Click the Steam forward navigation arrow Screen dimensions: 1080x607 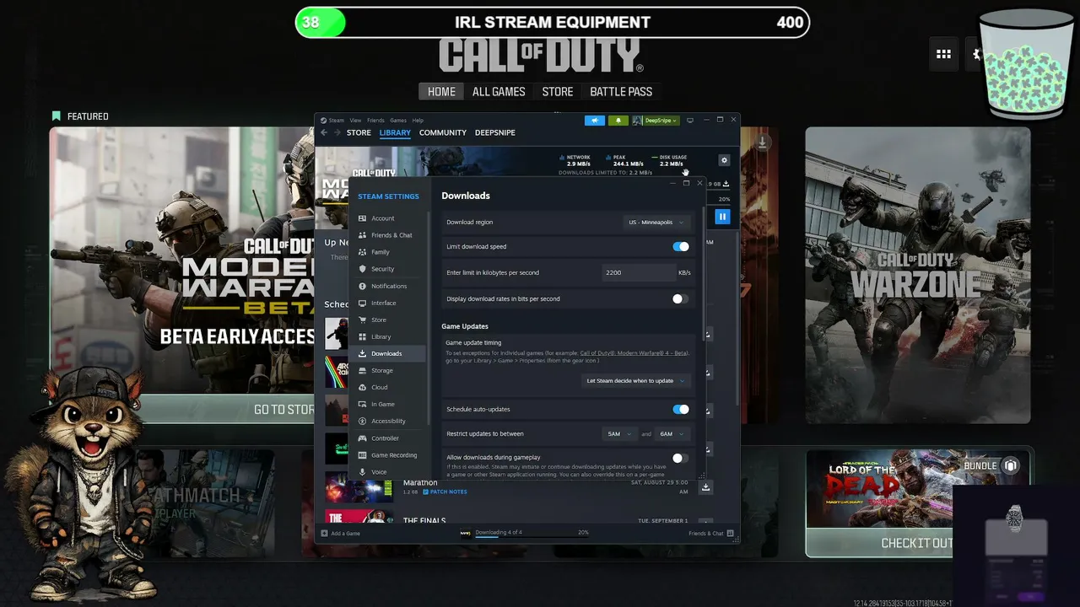337,132
